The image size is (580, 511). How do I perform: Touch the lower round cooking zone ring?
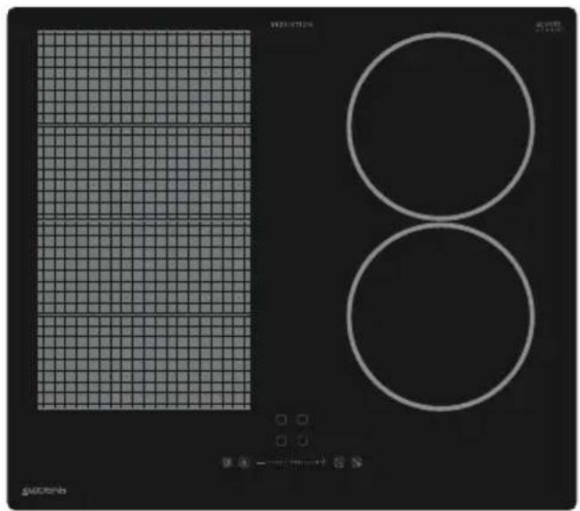click(440, 317)
